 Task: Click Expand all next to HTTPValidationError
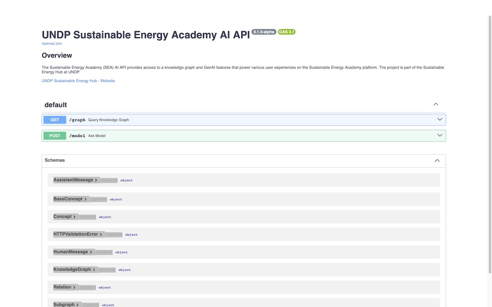[x=114, y=235]
